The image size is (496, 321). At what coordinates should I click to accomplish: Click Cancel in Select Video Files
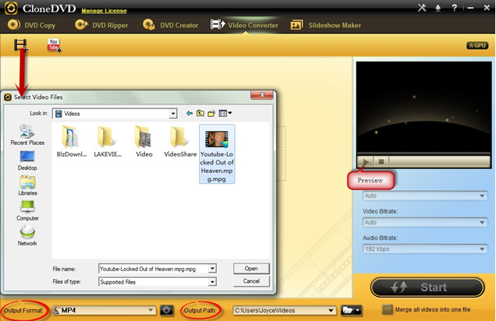251,280
